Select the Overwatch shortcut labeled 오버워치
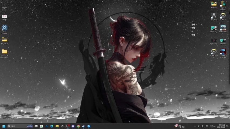 coord(223,17)
